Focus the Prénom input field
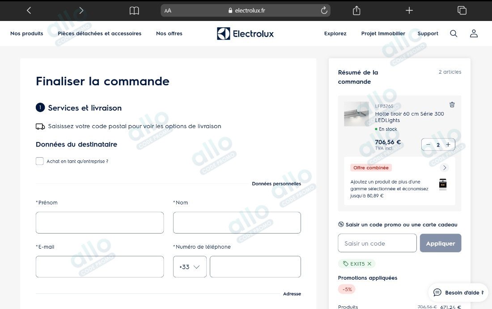Screen dimensions: 492x309 pos(100,222)
